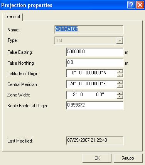Click the 'Last Modified:' label
145x165 pixels.
(x=20, y=141)
